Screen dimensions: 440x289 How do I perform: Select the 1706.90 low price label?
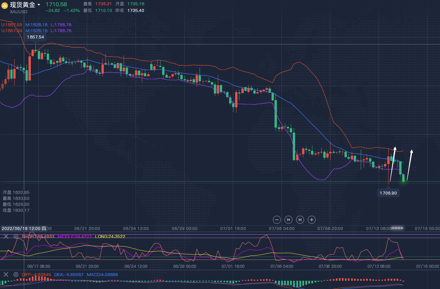(x=388, y=193)
